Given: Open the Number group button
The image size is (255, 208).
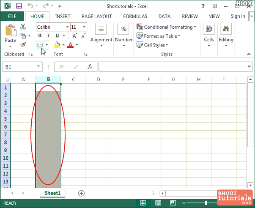Looking at the screenshot, I should pyautogui.click(x=123, y=35).
